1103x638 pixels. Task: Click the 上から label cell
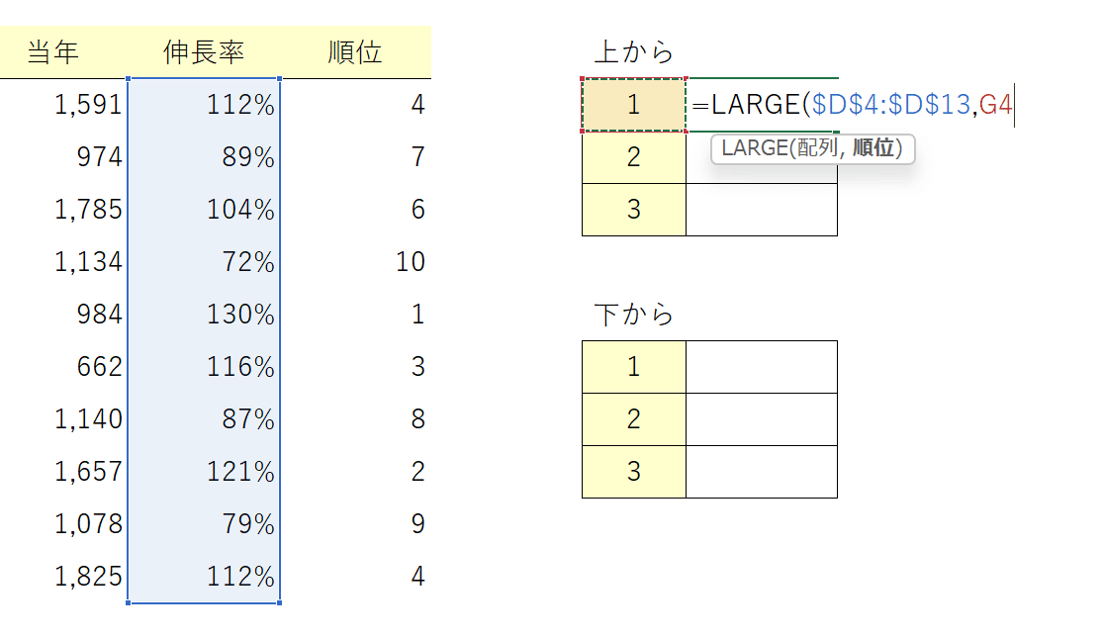[633, 52]
